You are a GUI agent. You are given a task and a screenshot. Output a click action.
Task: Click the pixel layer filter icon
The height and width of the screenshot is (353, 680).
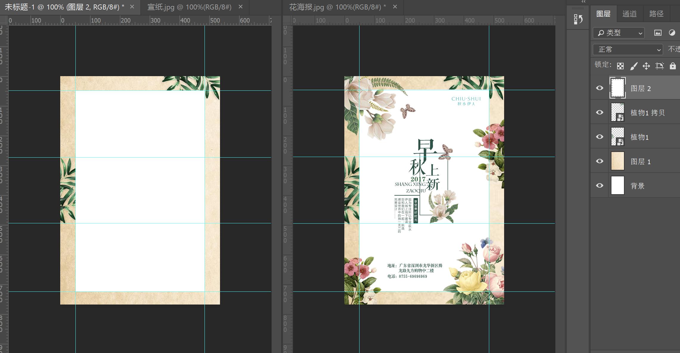[x=658, y=33]
